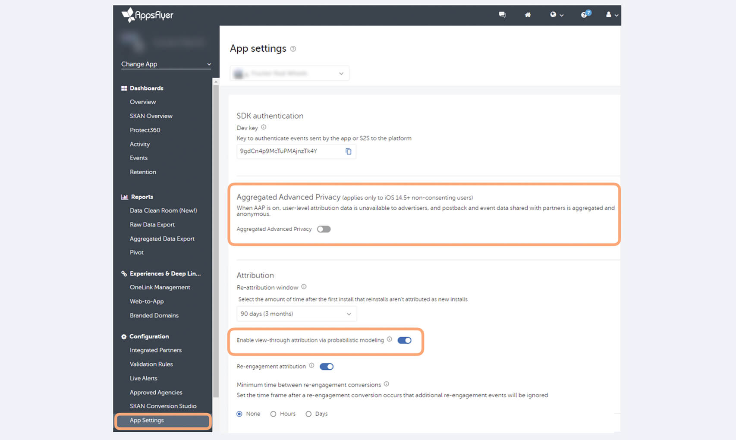
Task: Go to home via house icon
Action: click(x=528, y=15)
